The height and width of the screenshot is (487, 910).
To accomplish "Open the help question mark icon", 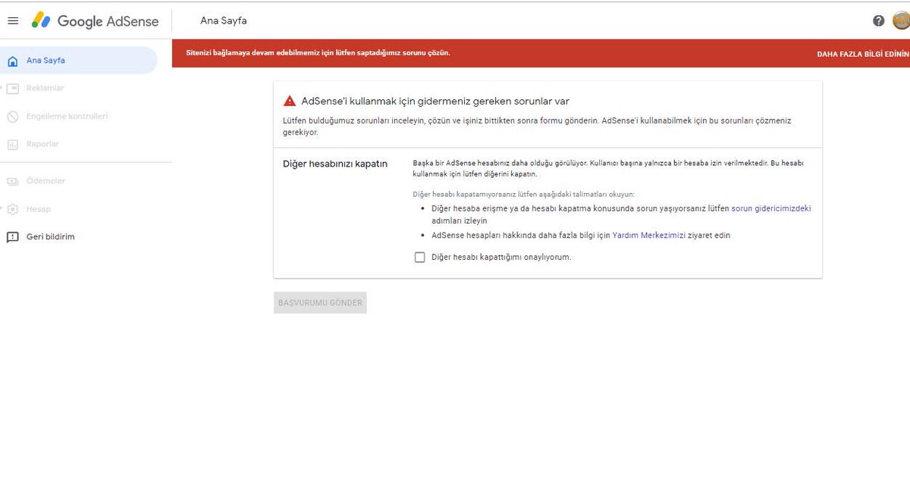I will point(879,20).
